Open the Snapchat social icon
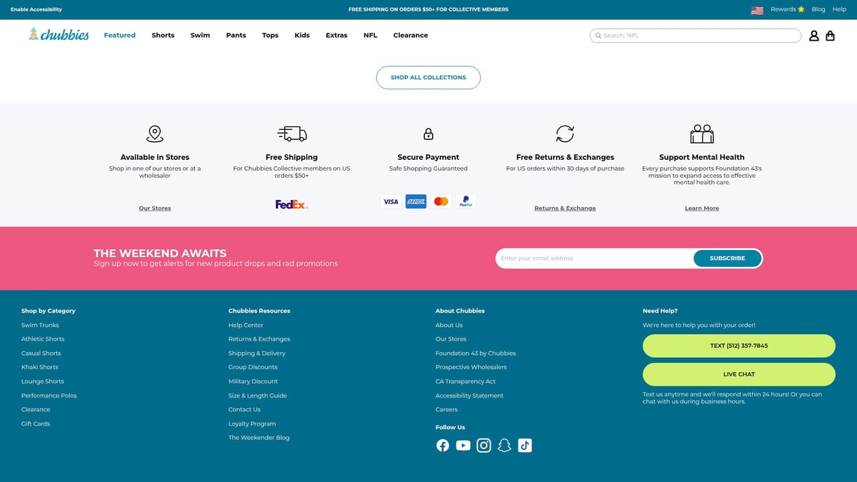This screenshot has height=482, width=857. [x=504, y=446]
